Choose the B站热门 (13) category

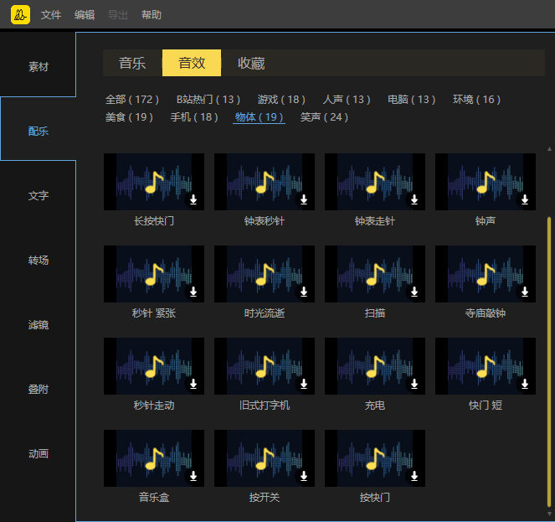[x=208, y=100]
